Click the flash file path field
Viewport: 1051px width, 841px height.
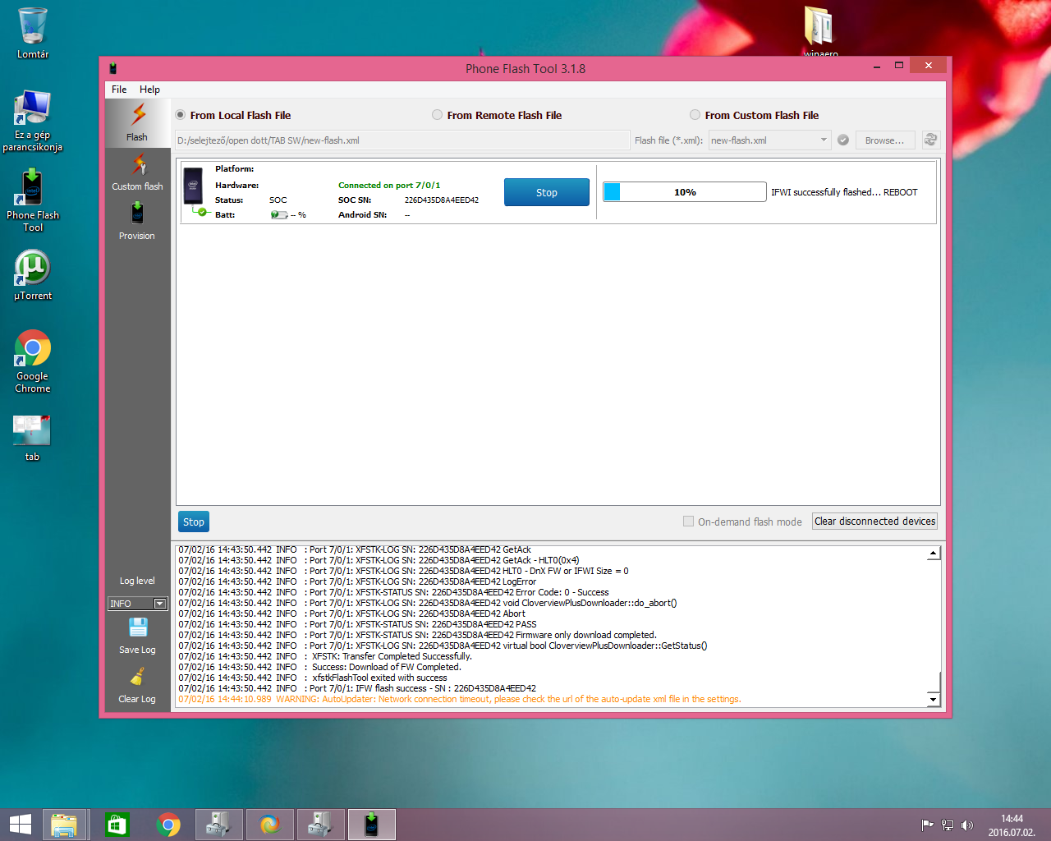pos(402,140)
